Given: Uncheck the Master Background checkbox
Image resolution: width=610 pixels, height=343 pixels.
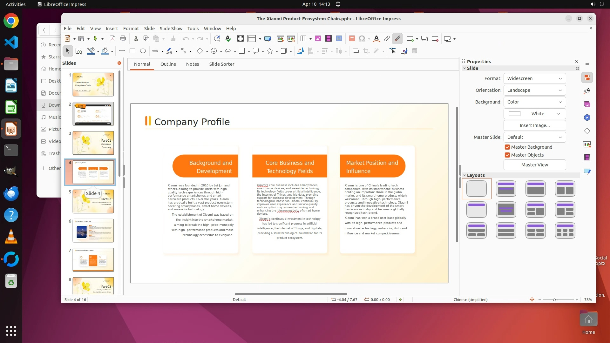Looking at the screenshot, I should tap(507, 147).
